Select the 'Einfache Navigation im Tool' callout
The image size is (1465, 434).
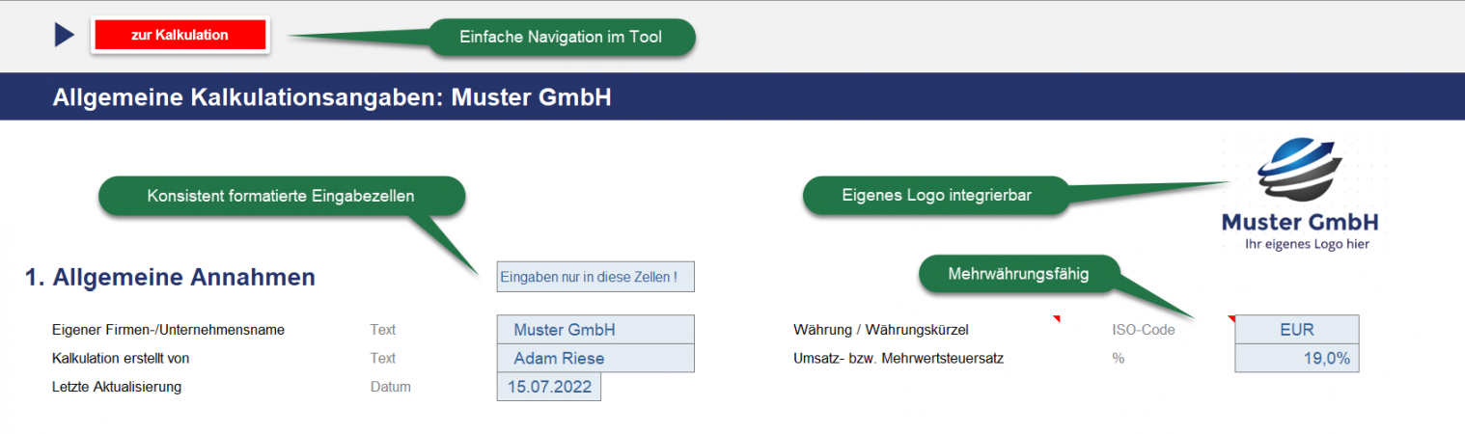pyautogui.click(x=562, y=38)
